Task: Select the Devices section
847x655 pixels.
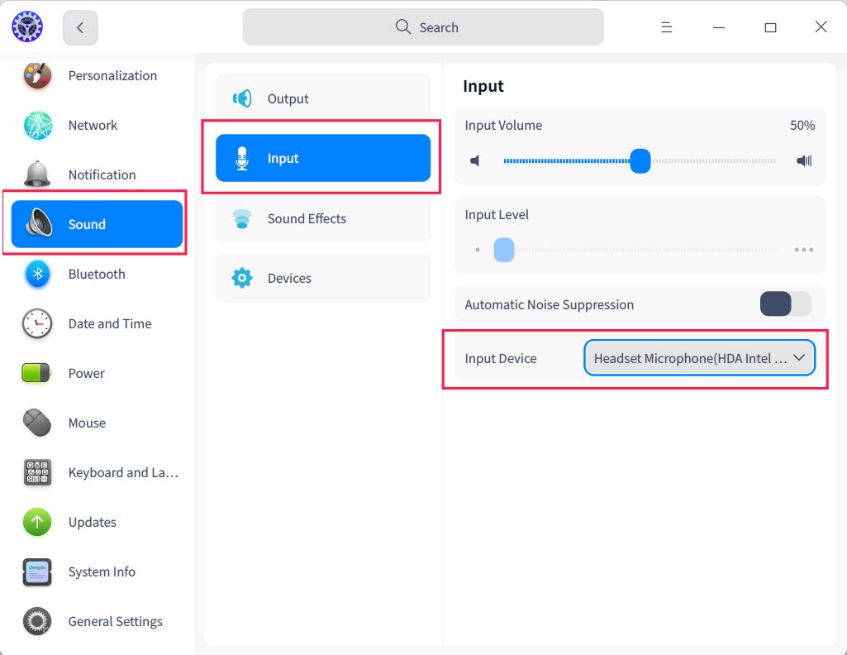Action: 323,278
